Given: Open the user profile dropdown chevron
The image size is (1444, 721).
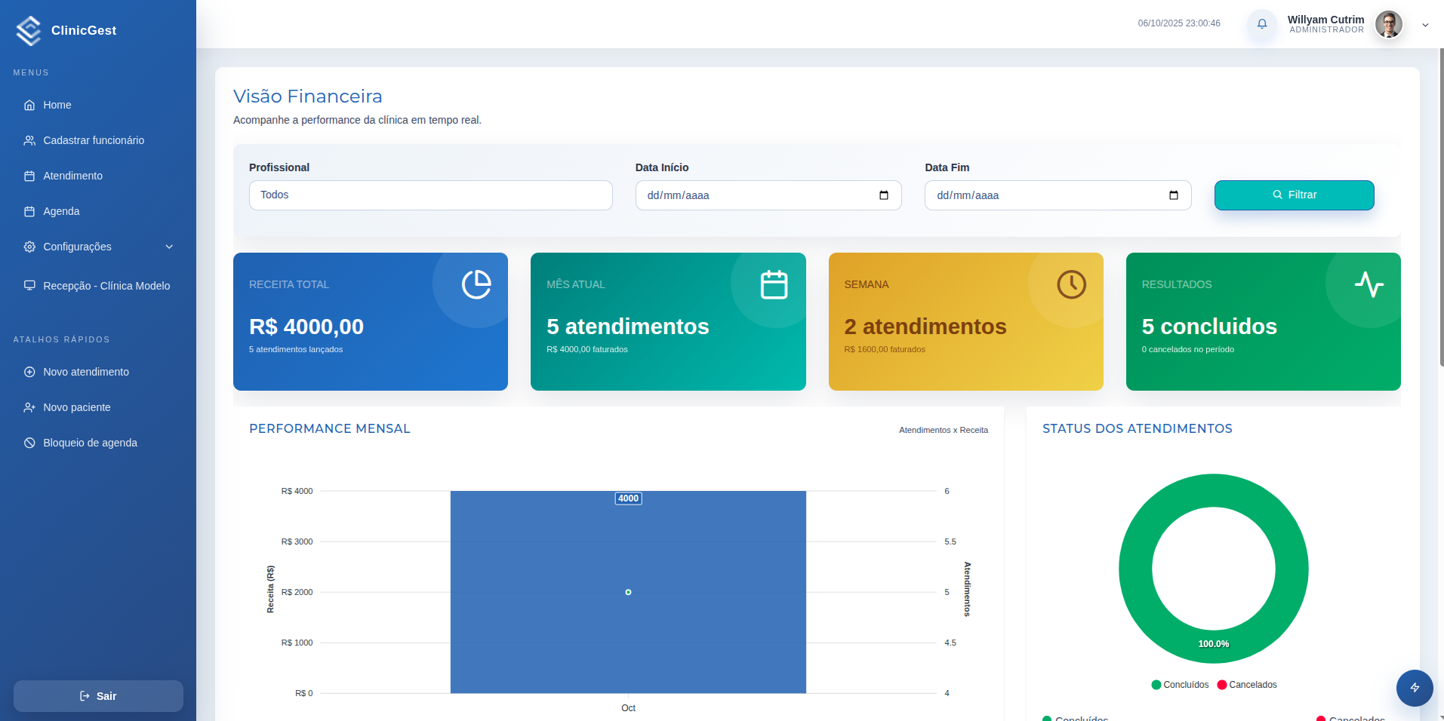Looking at the screenshot, I should point(1425,25).
